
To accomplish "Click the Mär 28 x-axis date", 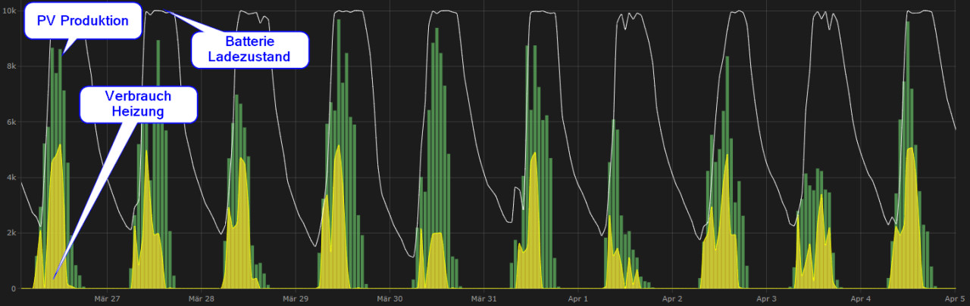I will click(202, 298).
